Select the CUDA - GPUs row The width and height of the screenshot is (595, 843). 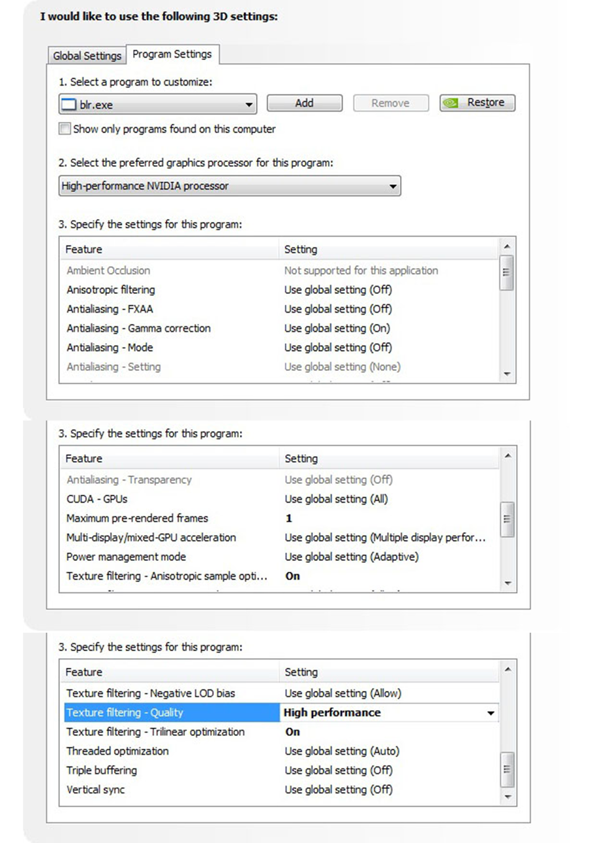[x=279, y=499]
